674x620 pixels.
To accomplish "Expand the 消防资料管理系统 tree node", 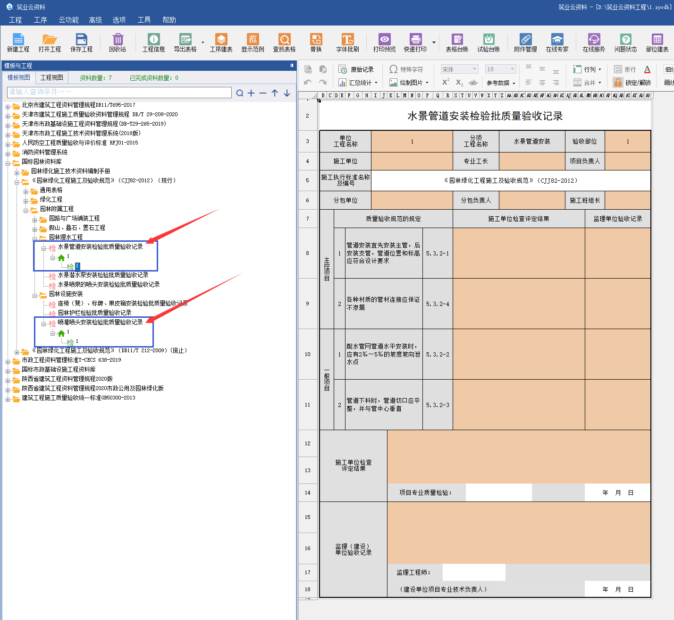I will click(x=8, y=154).
